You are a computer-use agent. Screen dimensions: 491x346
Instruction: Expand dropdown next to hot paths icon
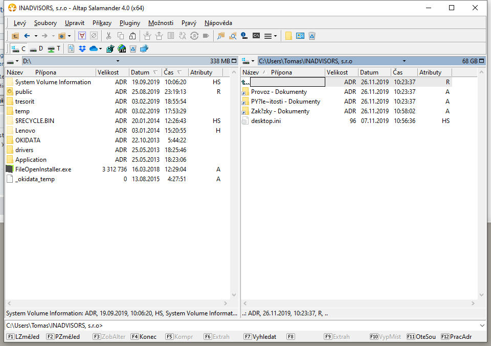pos(69,36)
